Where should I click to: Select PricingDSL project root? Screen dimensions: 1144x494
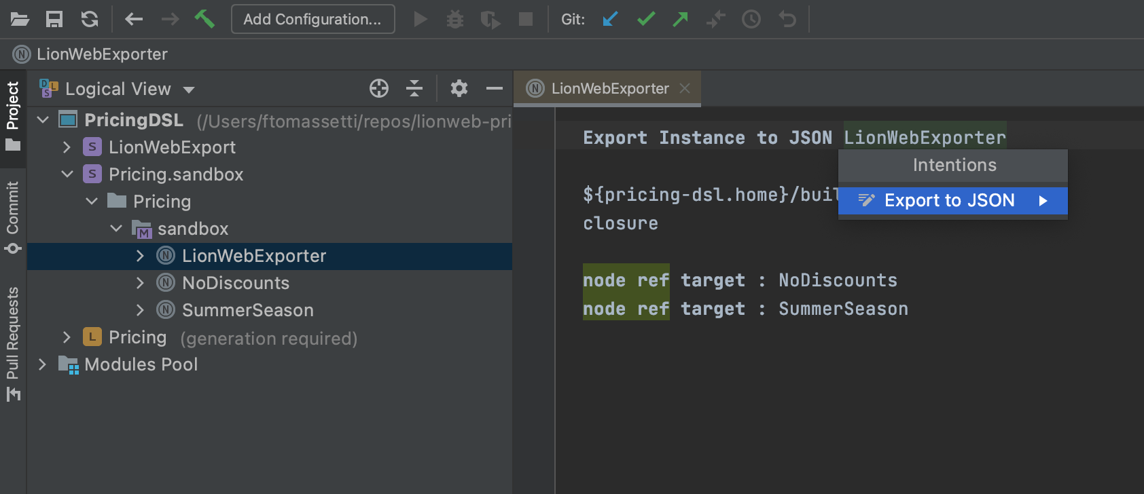(x=134, y=120)
